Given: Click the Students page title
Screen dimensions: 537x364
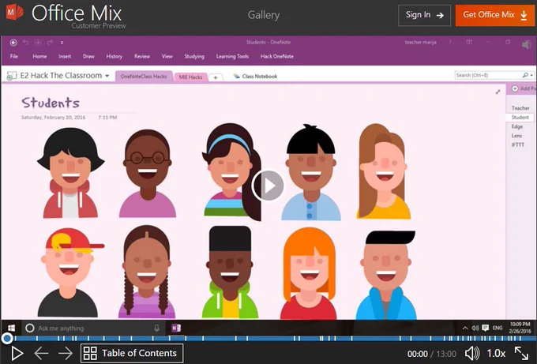Looking at the screenshot, I should (x=51, y=103).
